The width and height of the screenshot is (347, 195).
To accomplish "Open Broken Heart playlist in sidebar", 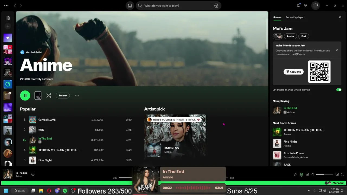I will click(8, 130).
